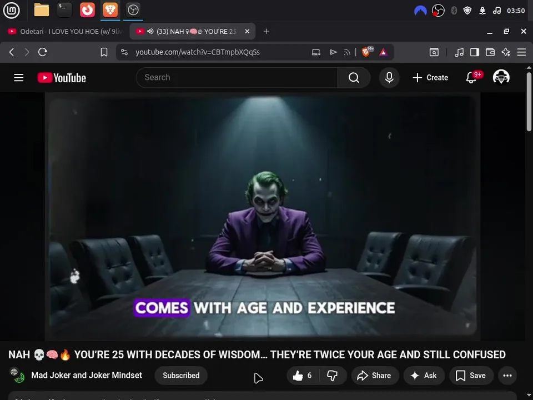
Task: View site settings icon in address bar
Action: (124, 52)
